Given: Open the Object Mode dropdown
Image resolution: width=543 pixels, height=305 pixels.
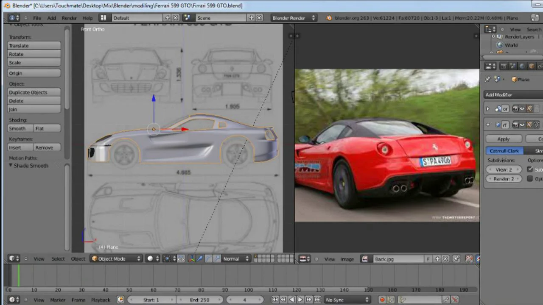Looking at the screenshot, I should tap(116, 258).
